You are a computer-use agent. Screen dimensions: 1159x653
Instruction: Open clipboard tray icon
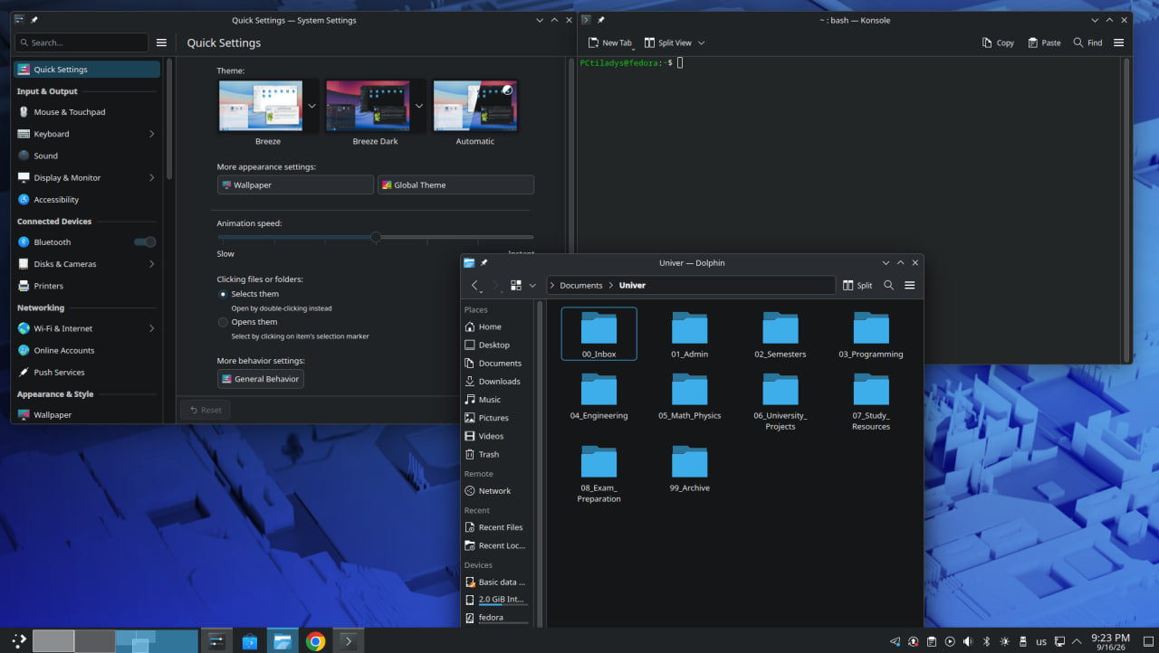[932, 641]
